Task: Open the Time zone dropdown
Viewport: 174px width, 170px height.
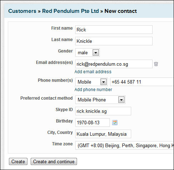Action: [x=124, y=145]
